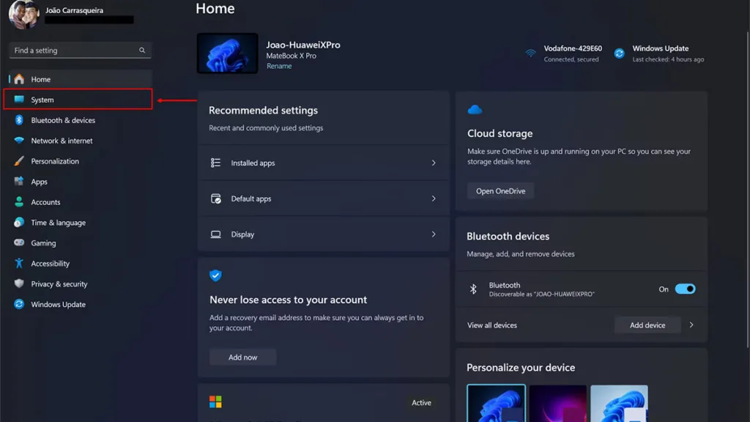Click Accounts label in sidebar

pyautogui.click(x=45, y=202)
